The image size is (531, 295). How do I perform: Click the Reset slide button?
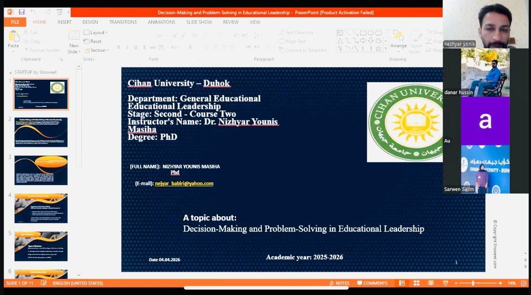pyautogui.click(x=93, y=41)
